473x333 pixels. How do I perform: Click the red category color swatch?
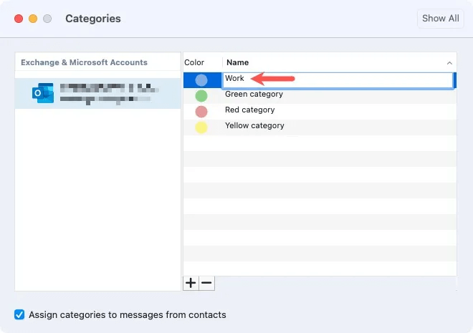tap(201, 112)
